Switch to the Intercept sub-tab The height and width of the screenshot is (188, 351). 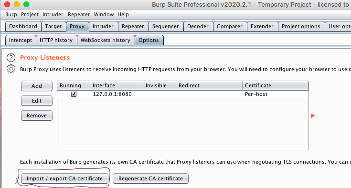pos(21,40)
